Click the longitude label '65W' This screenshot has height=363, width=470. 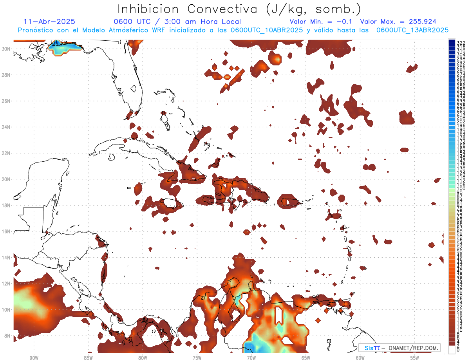306,358
